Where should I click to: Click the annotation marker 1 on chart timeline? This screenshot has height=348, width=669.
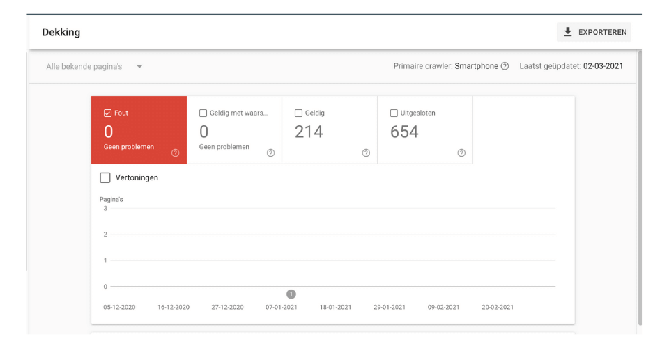coord(291,294)
